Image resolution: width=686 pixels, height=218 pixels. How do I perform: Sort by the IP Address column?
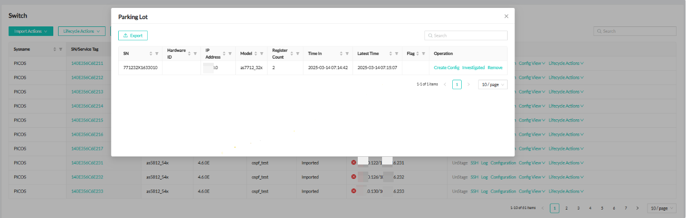coord(224,54)
